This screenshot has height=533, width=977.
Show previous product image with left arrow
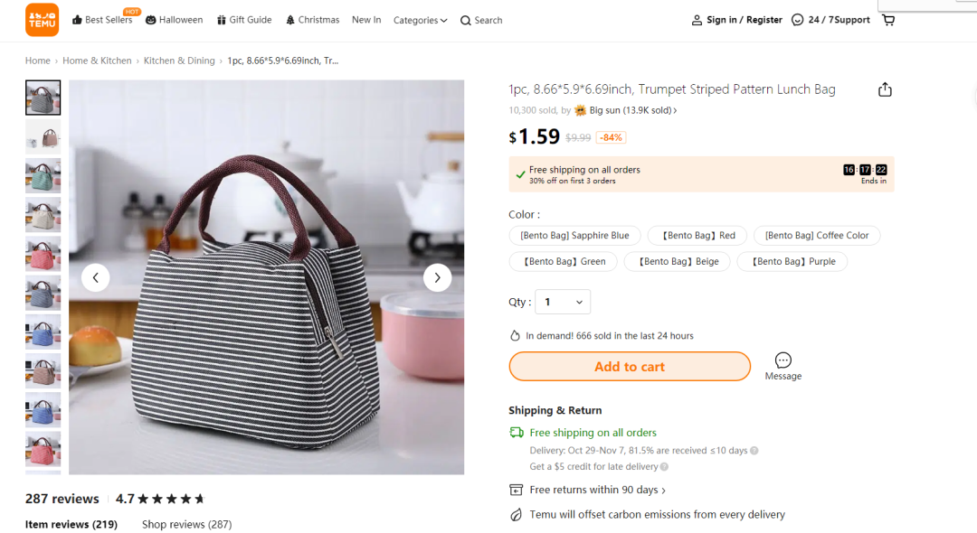coord(96,277)
